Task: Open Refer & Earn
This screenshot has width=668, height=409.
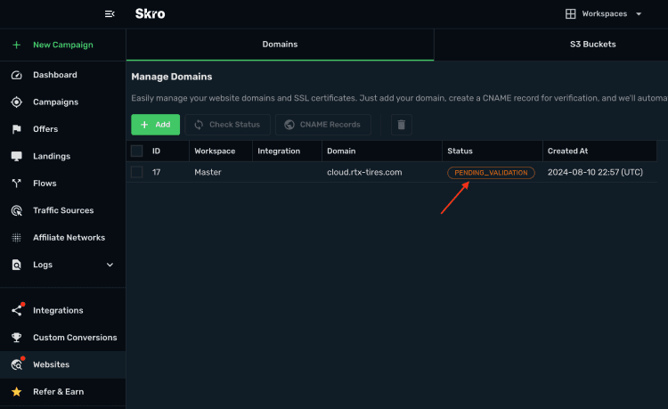Action: (59, 392)
